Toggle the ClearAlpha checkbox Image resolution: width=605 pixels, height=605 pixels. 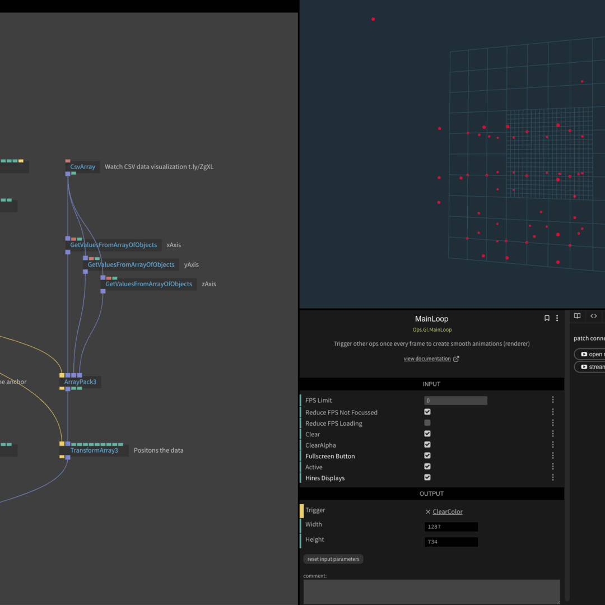[427, 445]
